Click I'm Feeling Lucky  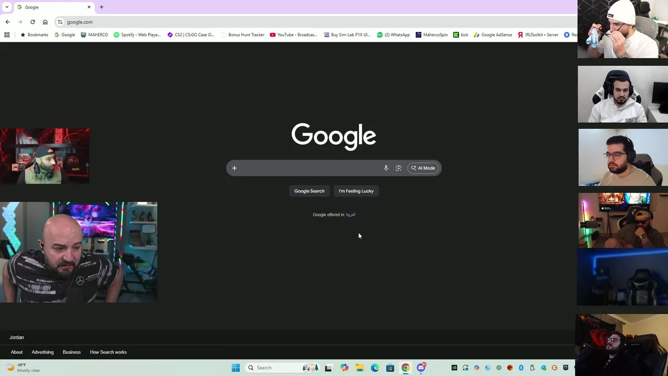coord(356,191)
